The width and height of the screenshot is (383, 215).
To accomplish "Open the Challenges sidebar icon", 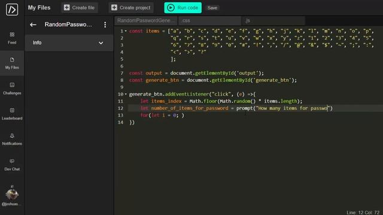I will tap(12, 85).
